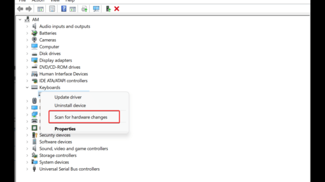The width and height of the screenshot is (325, 182).
Task: Select the System devices row
Action: (x=54, y=162)
